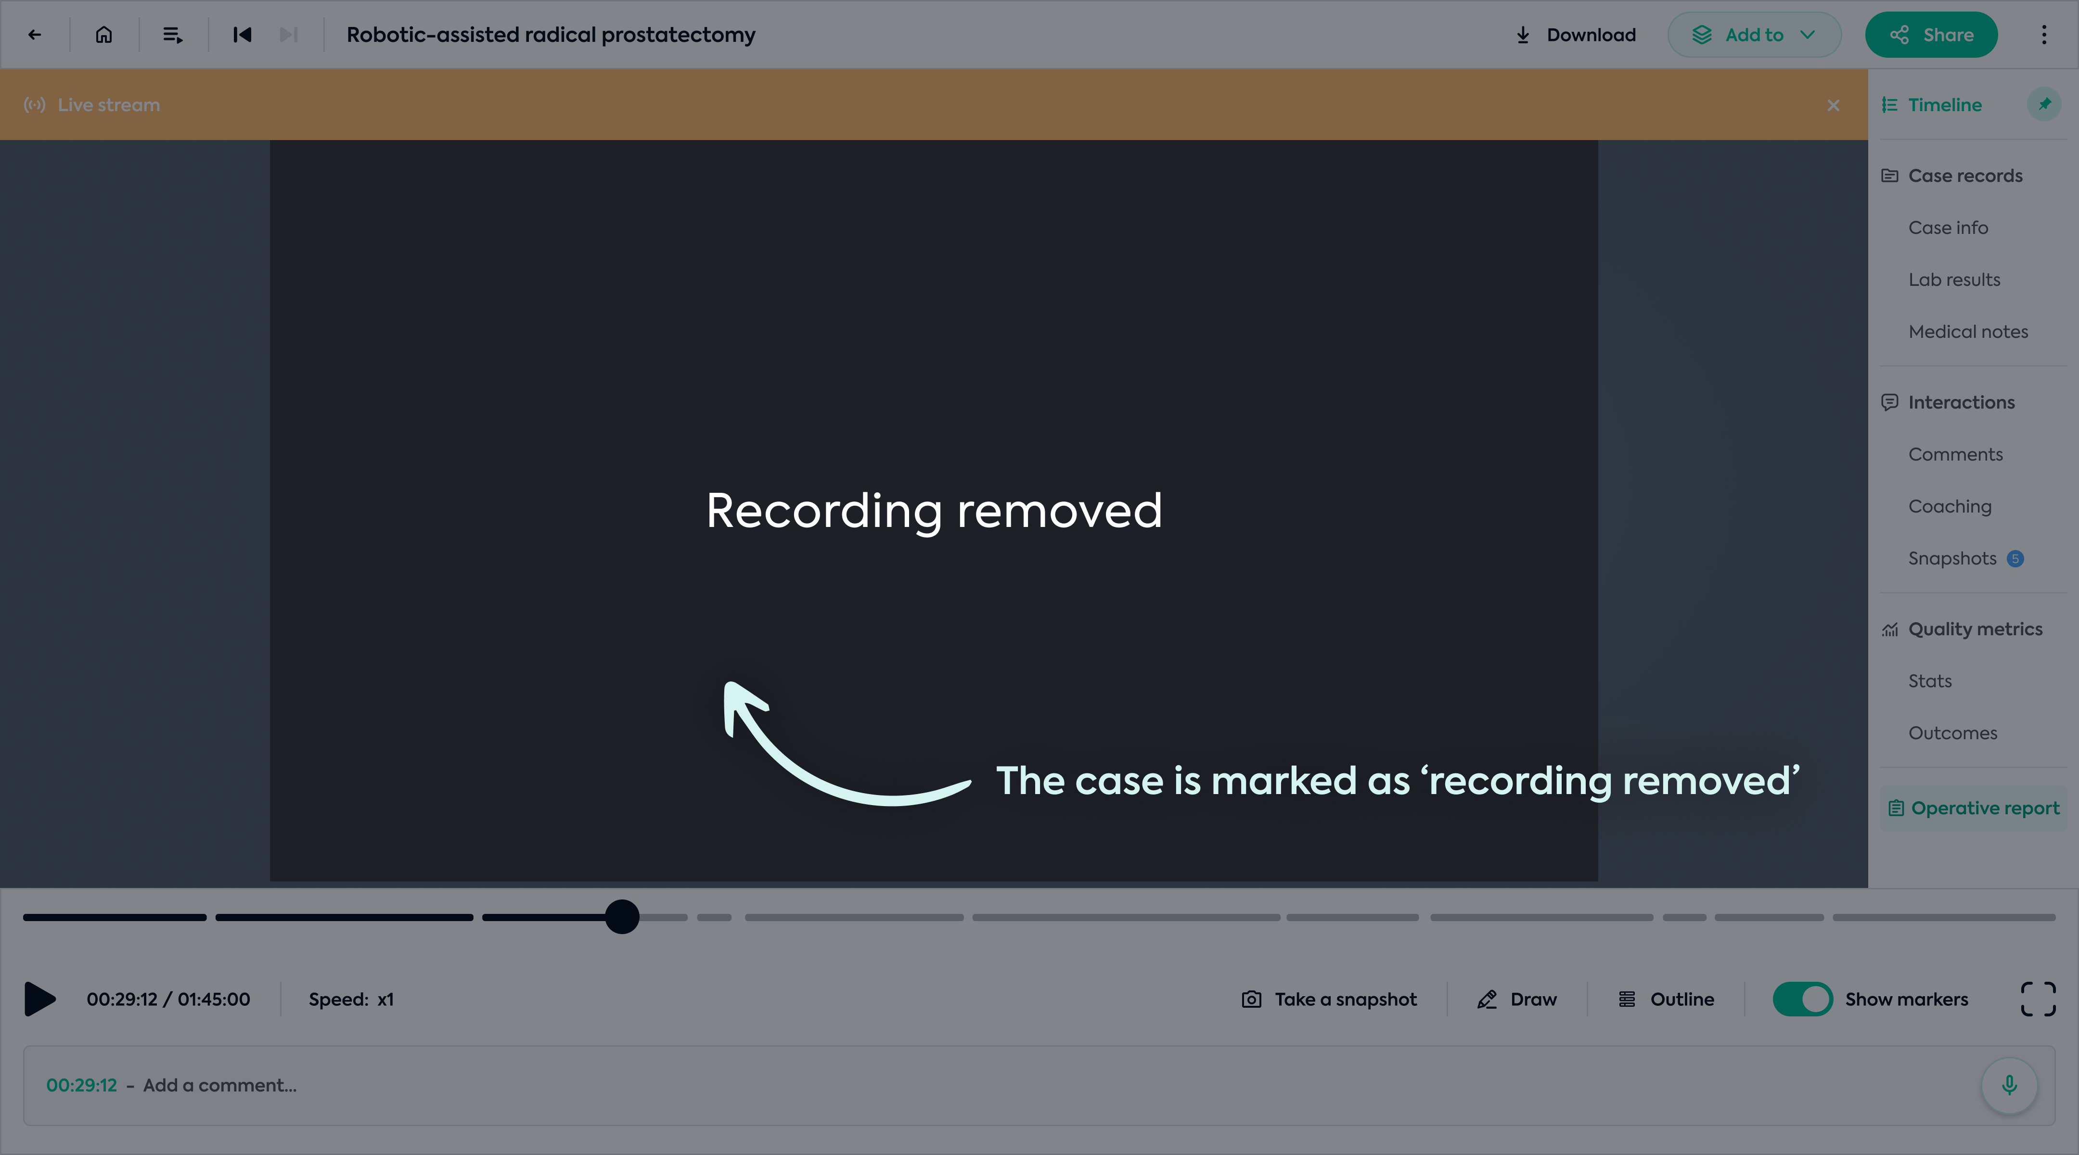Image resolution: width=2079 pixels, height=1155 pixels.
Task: Click the Robotic-assisted radical prostatectomy title
Action: tap(551, 35)
